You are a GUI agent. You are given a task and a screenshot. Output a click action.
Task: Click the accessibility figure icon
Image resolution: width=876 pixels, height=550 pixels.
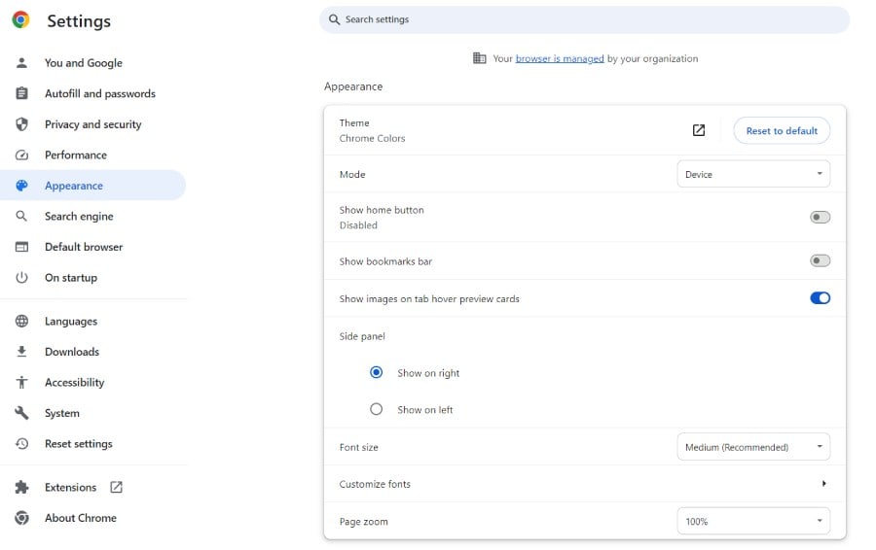pyautogui.click(x=21, y=382)
